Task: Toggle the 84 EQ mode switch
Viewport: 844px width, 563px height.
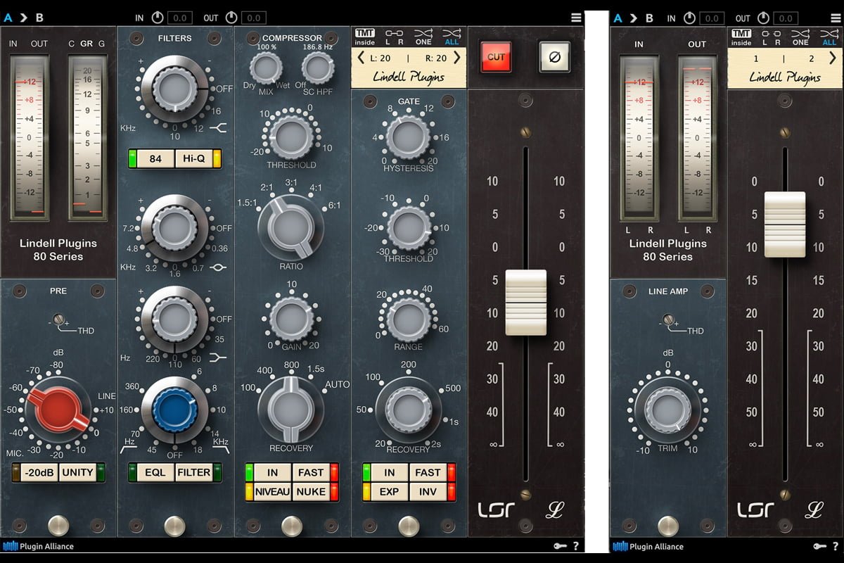Action: click(x=155, y=158)
